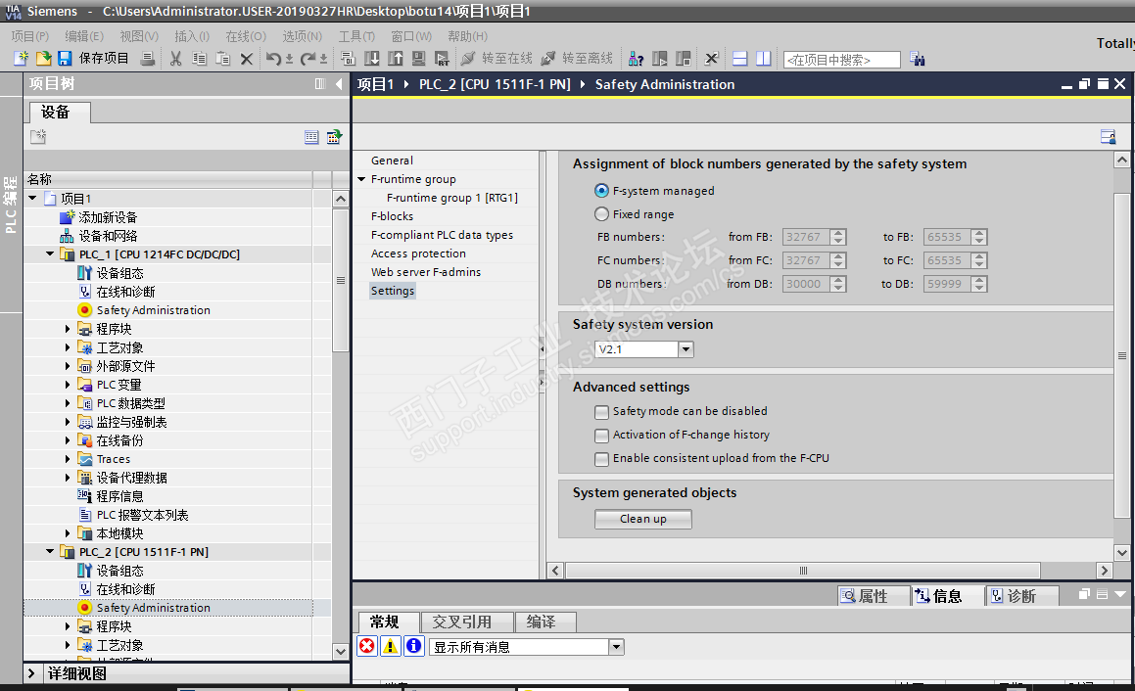Enable Safety mode can be disabled
Viewport: 1135px width, 691px height.
point(601,412)
